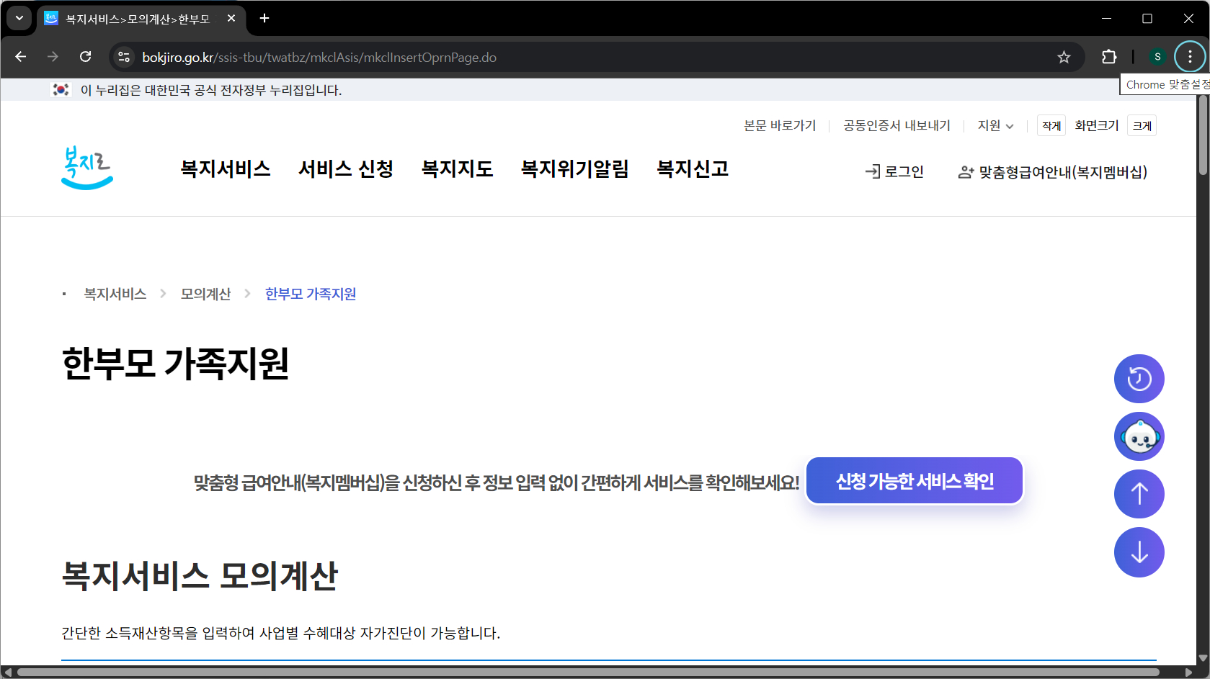Click the 로그인 link

pyautogui.click(x=894, y=172)
